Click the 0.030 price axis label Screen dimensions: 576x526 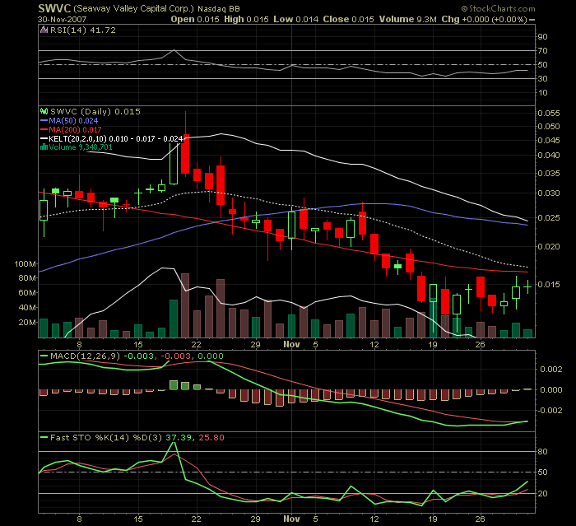click(549, 193)
